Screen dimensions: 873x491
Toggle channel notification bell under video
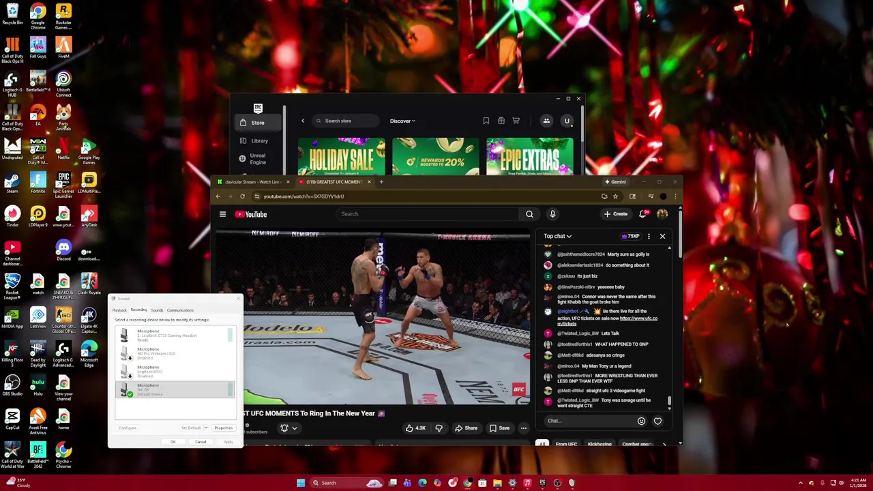pos(284,428)
